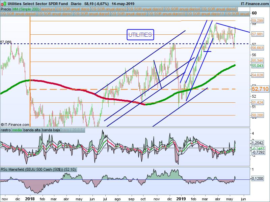Click the CG SOR anual diario11 tab

(206, 14)
